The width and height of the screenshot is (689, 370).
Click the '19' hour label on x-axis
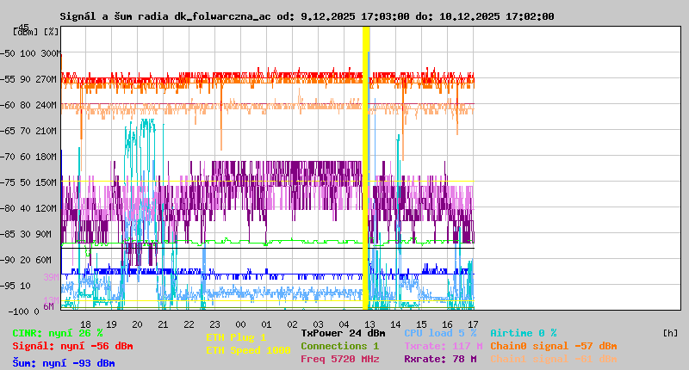pyautogui.click(x=112, y=324)
